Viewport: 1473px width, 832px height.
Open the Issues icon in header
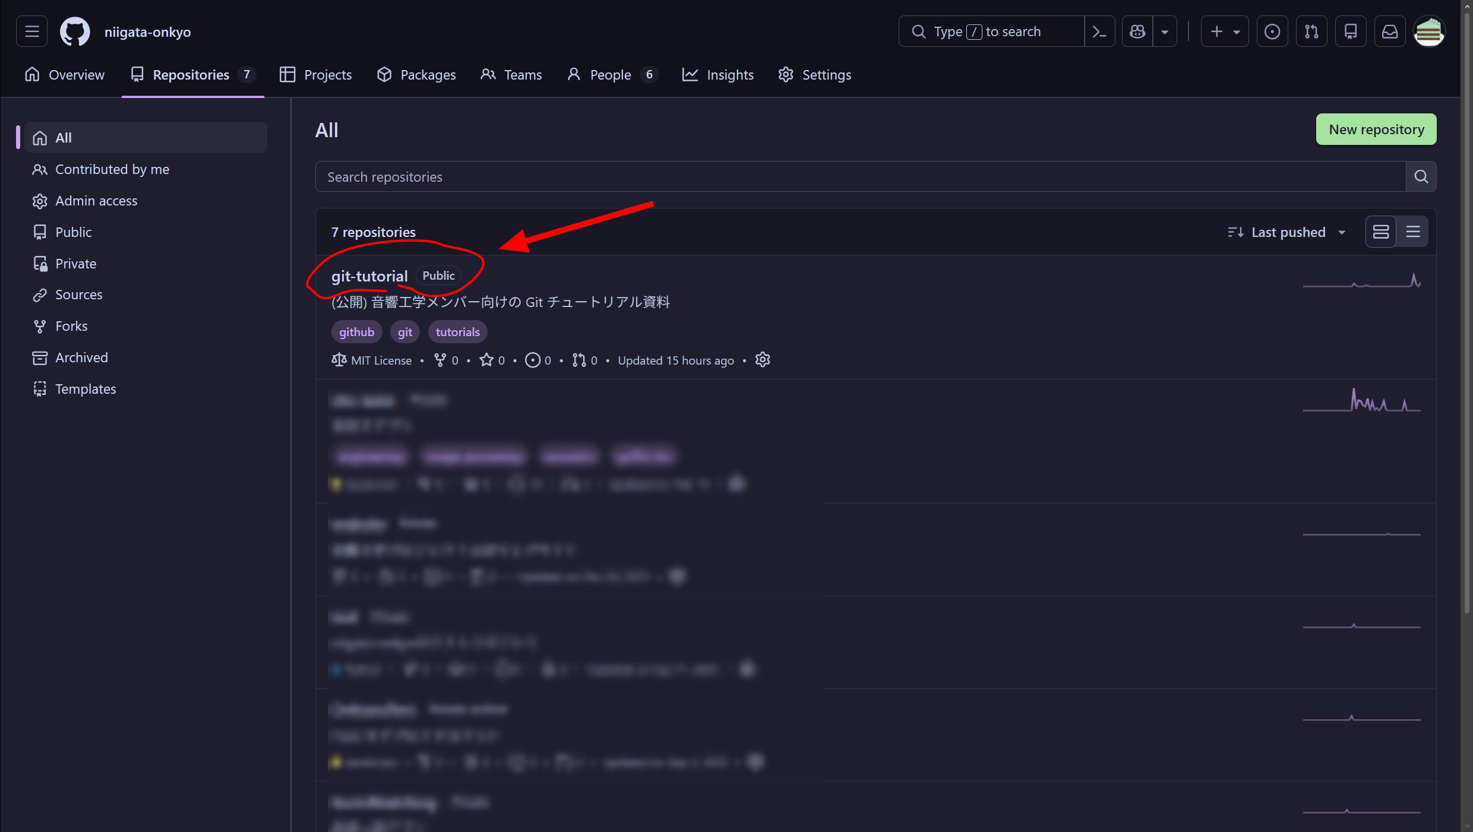pos(1272,31)
